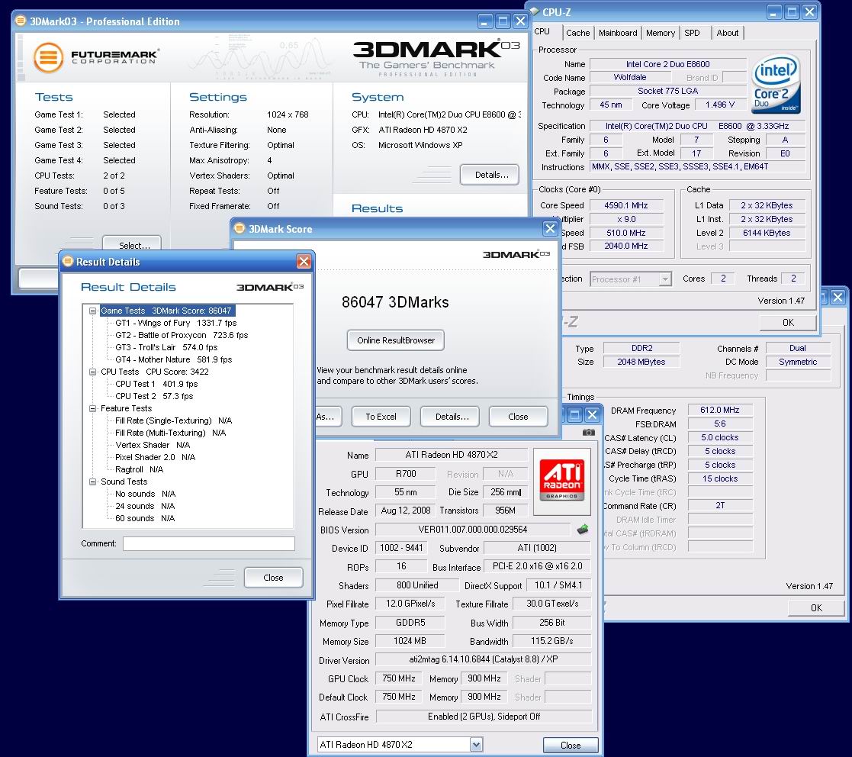Viewport: 852px width, 757px height.
Task: Maximize the GPU-Z window
Action: (575, 415)
